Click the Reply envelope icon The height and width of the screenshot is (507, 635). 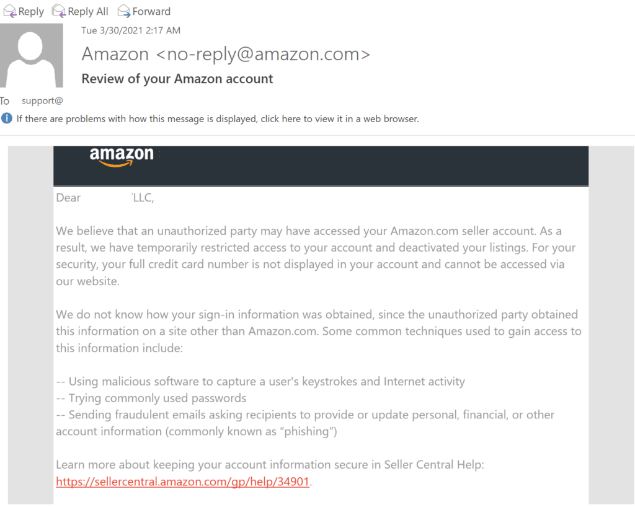pyautogui.click(x=10, y=11)
